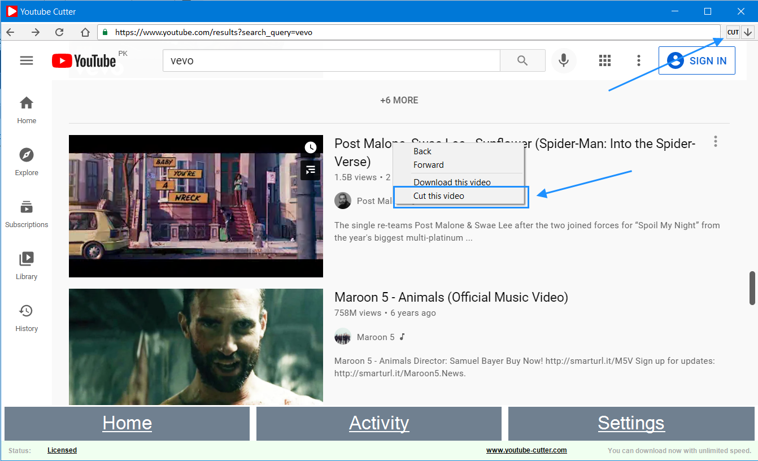Open Explore in the sidebar
758x461 pixels.
click(x=27, y=162)
